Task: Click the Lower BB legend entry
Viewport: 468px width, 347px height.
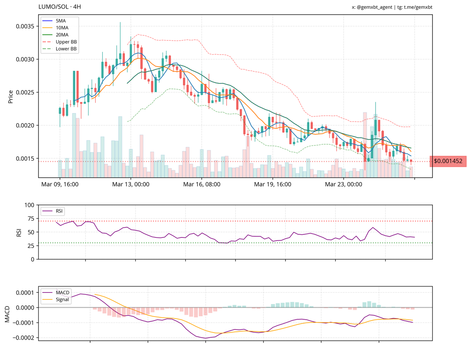Action: click(x=59, y=49)
